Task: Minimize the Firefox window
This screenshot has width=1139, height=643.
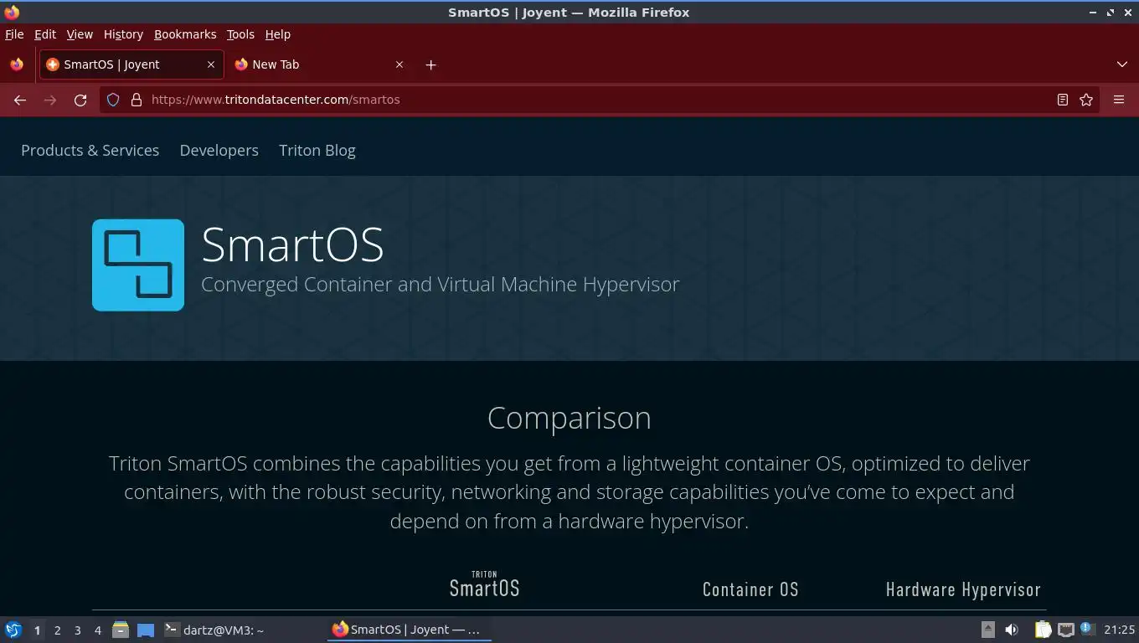Action: point(1093,13)
